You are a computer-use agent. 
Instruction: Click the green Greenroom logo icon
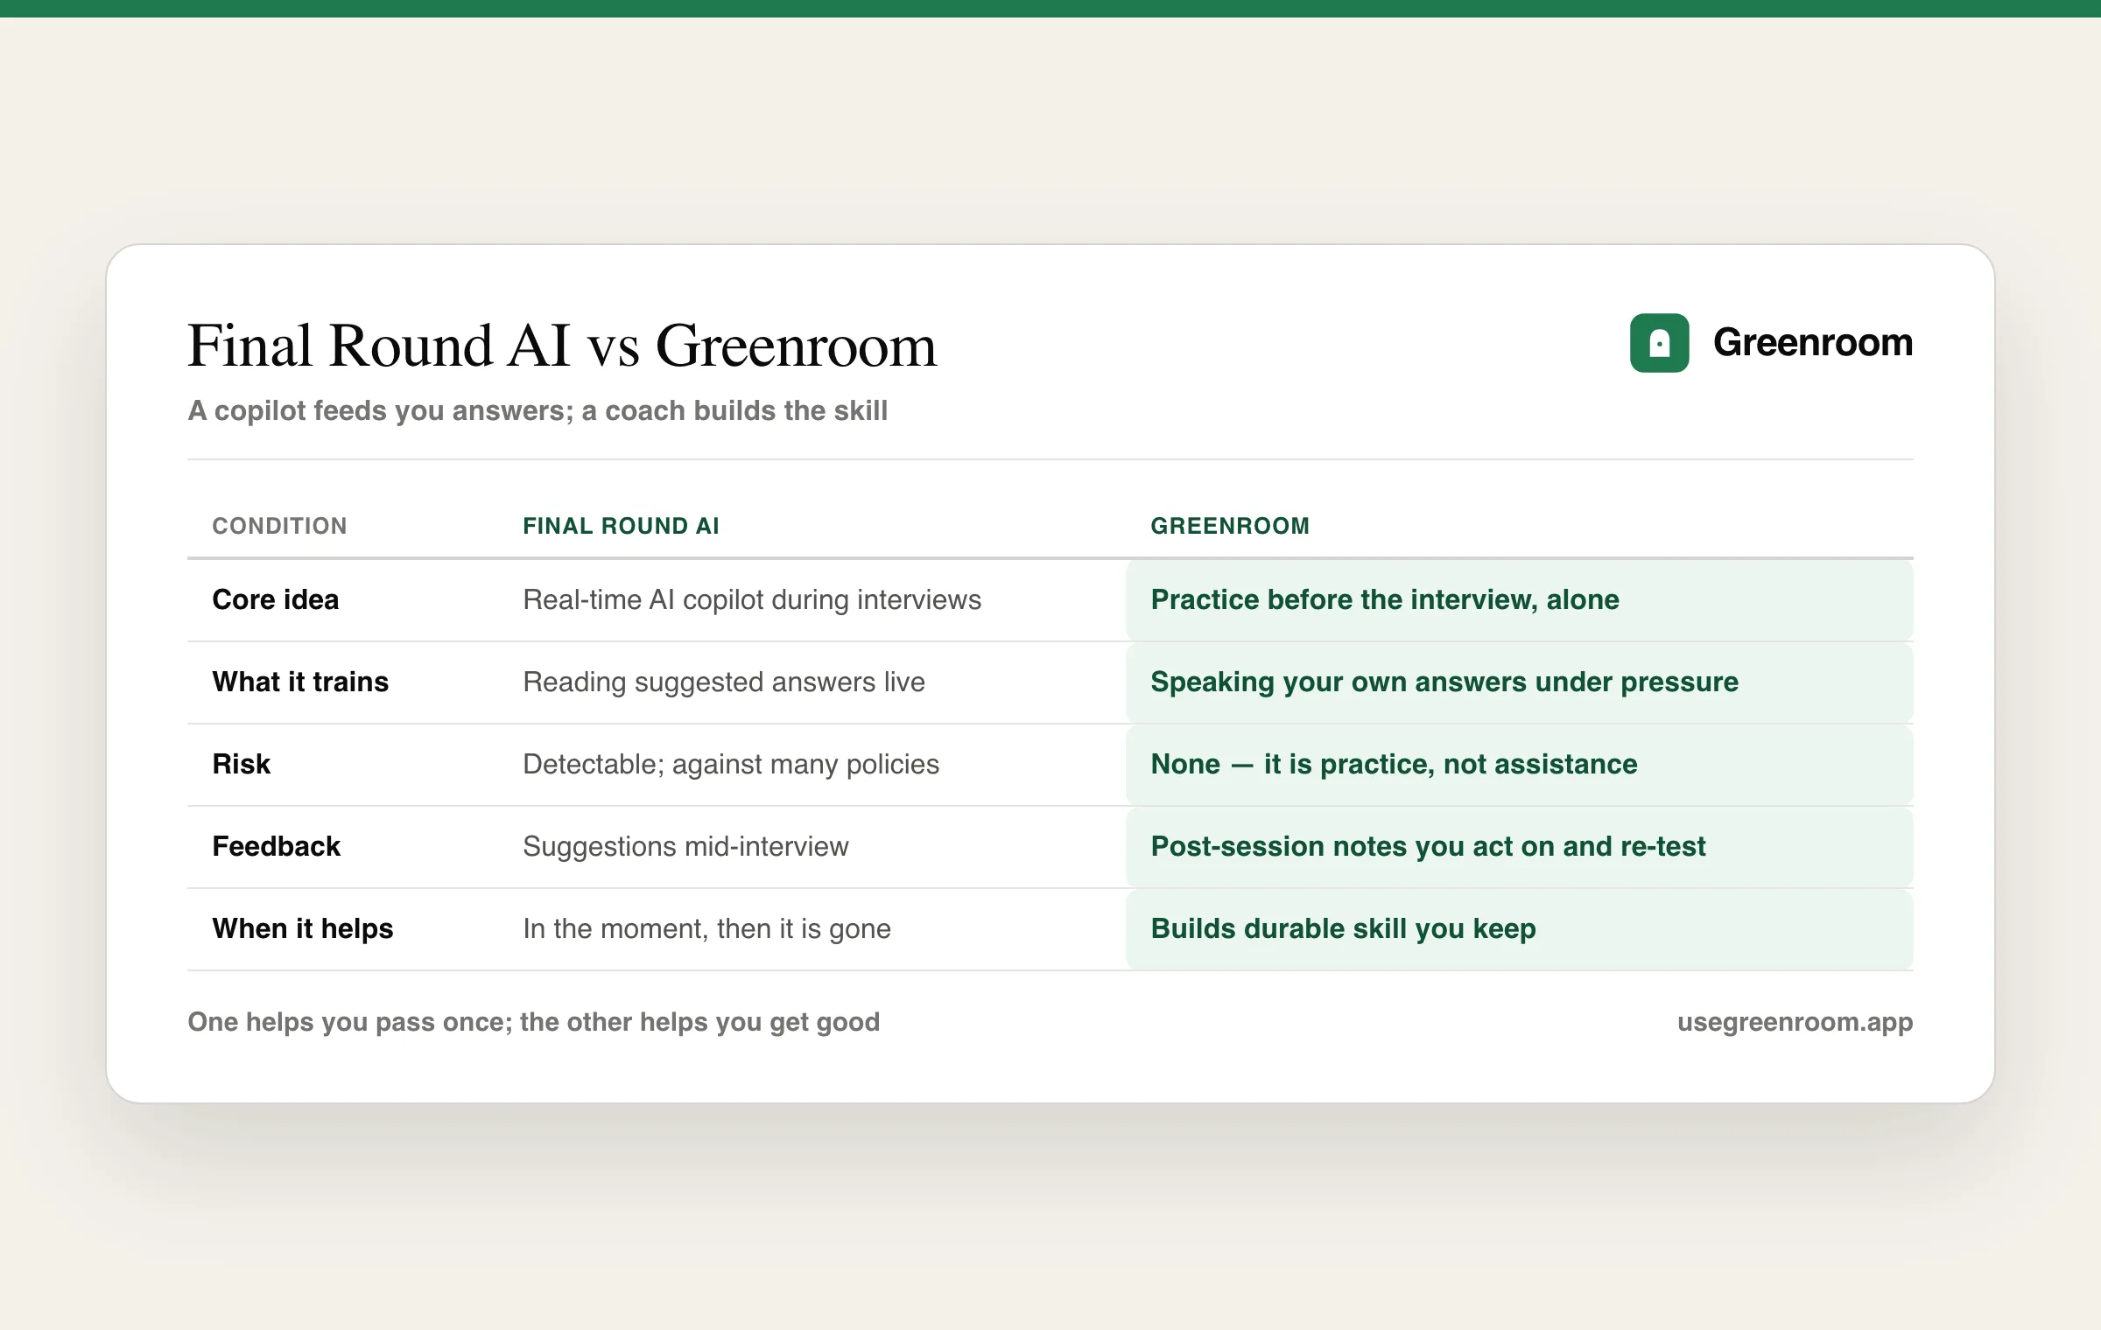[1659, 343]
